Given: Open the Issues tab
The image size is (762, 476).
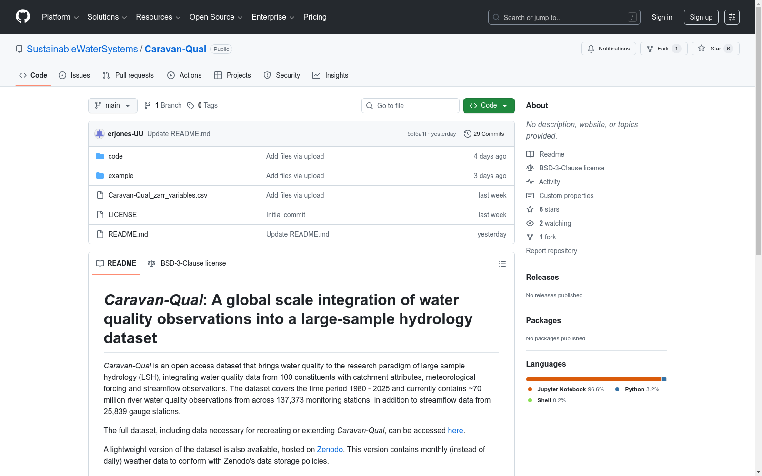Looking at the screenshot, I should click(x=74, y=75).
